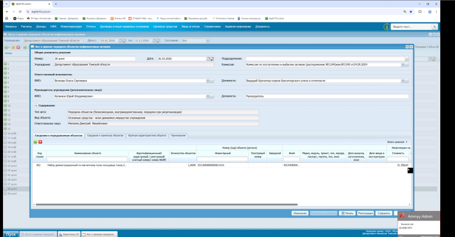This screenshot has width=455, height=237.
Task: Switch to 'Приложения' tab
Action: click(x=178, y=136)
